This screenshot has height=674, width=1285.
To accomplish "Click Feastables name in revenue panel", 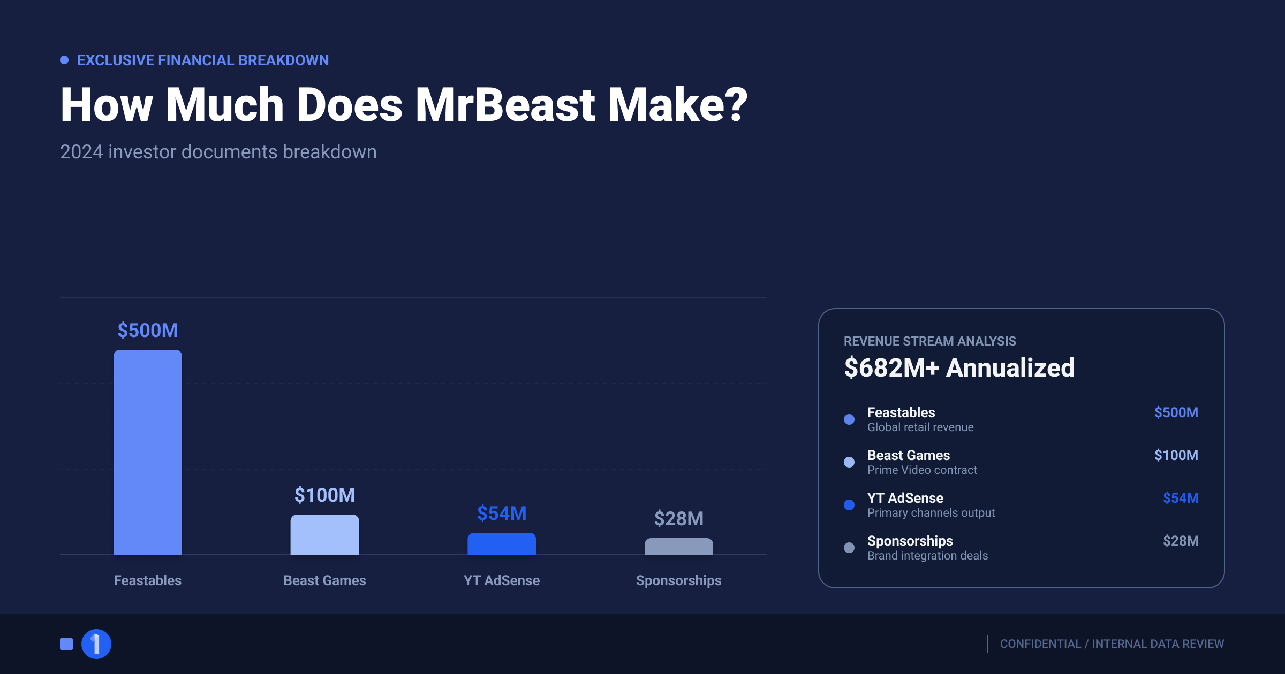I will point(901,412).
